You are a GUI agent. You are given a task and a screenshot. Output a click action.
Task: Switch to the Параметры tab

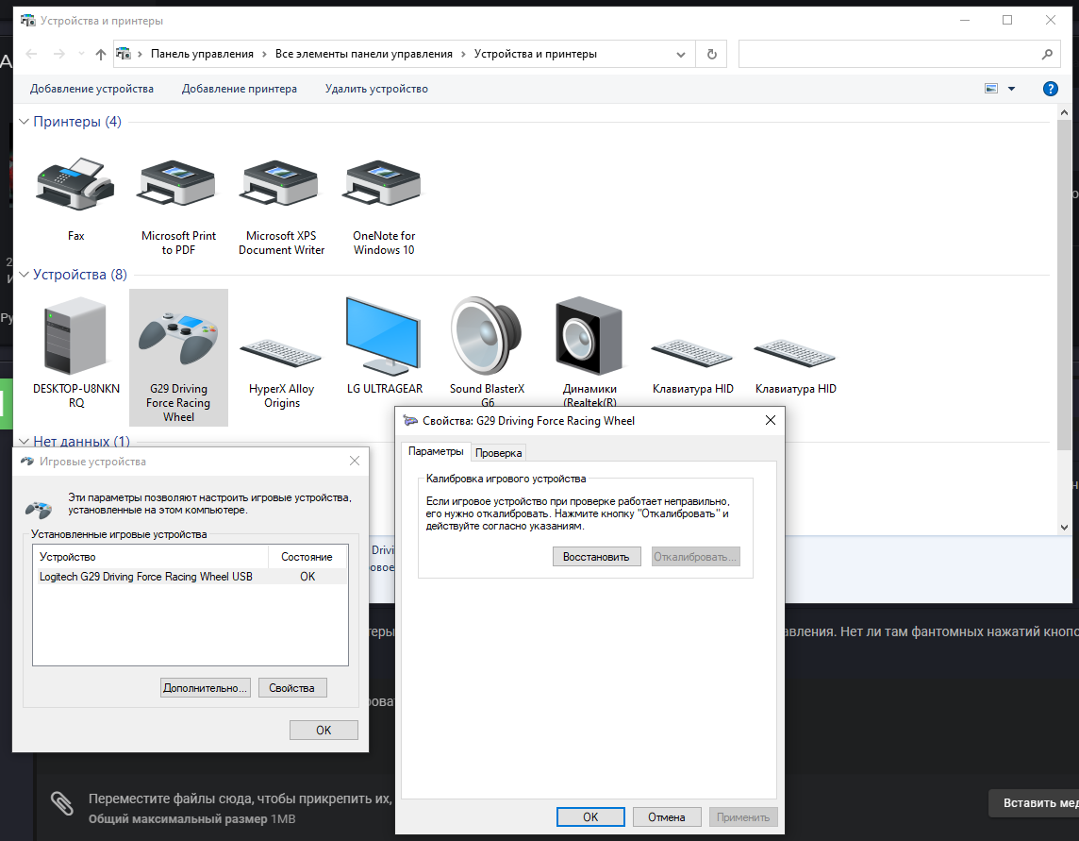point(436,452)
